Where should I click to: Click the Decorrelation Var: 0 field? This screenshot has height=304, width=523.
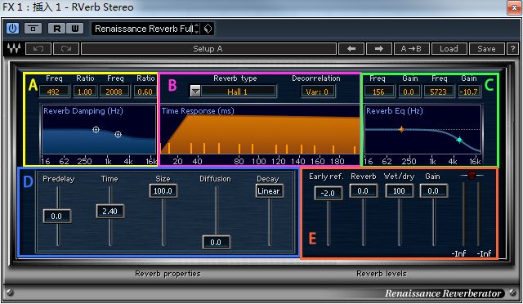coord(318,92)
